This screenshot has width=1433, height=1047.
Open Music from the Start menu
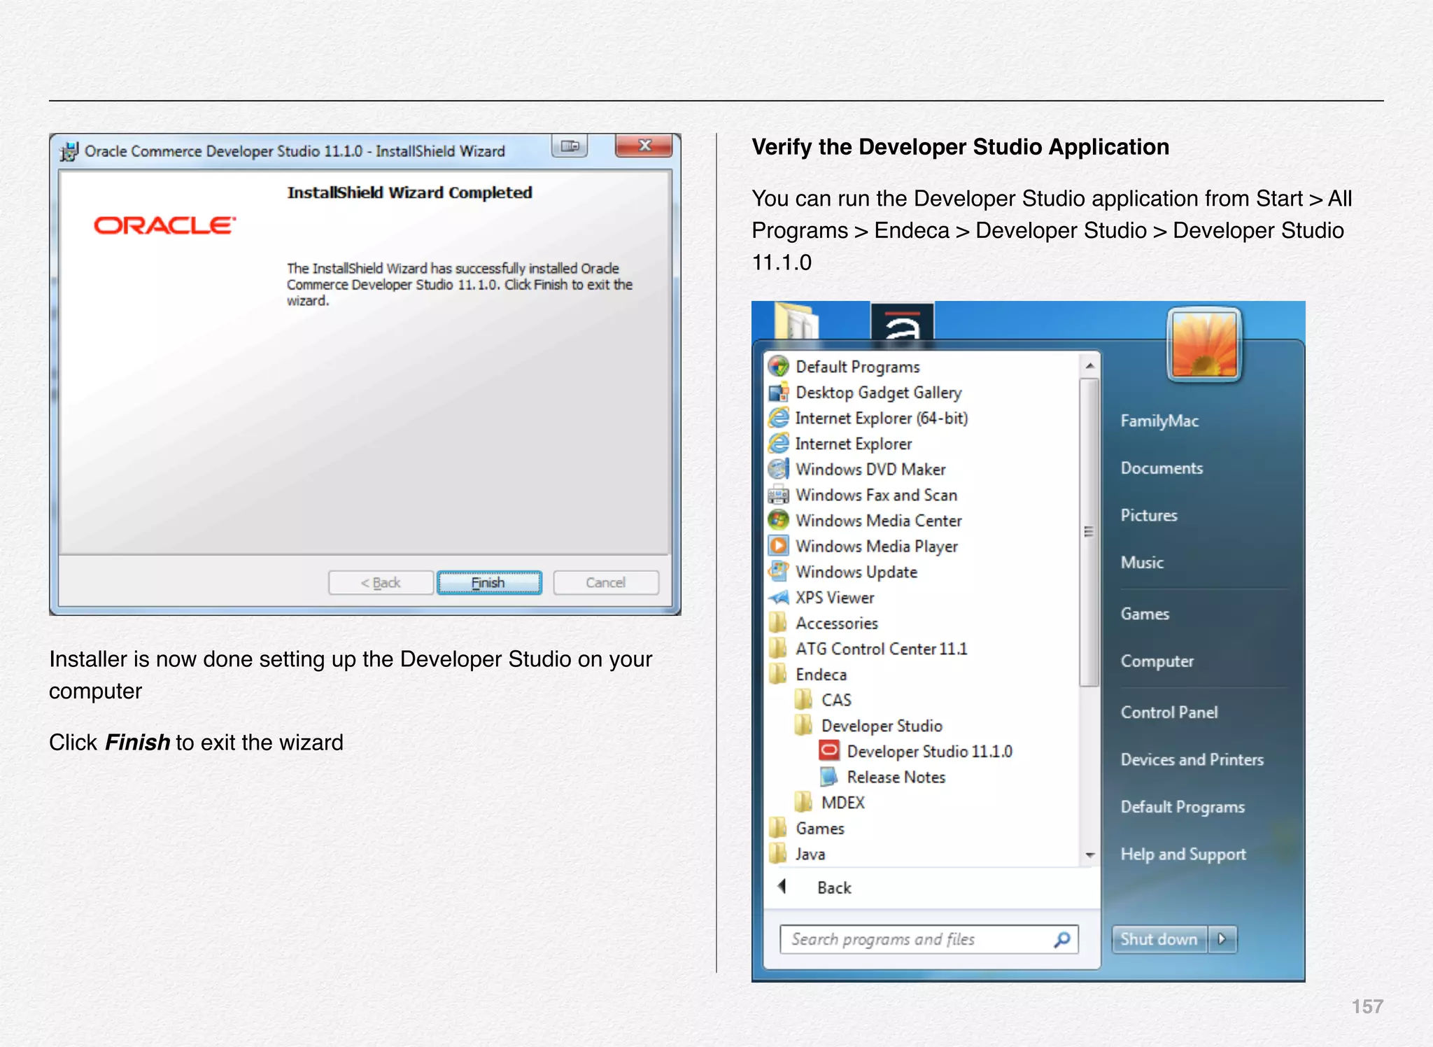click(1142, 562)
